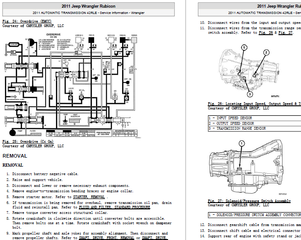This screenshot has width=301, height=240.
Task: Click step 3 about lowering exhaust components
Action: tap(71, 186)
